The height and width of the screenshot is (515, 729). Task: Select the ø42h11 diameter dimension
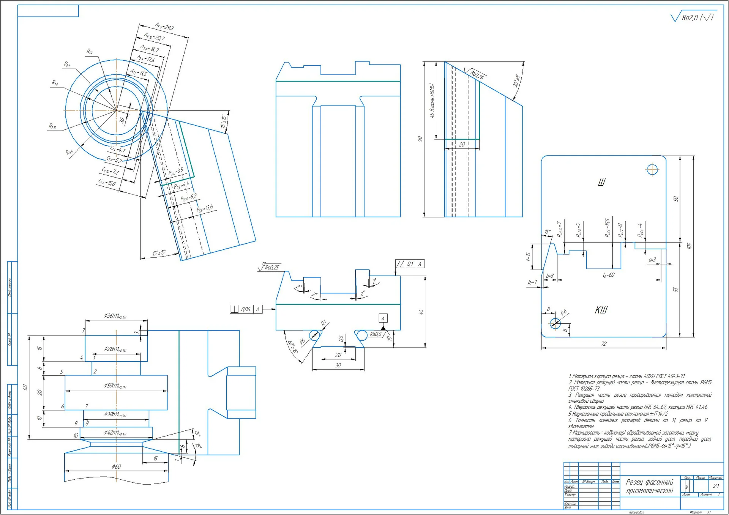coord(115,433)
